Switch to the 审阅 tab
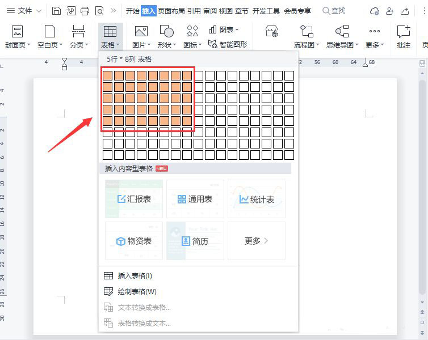Viewport: 428px width, 340px height. [210, 11]
